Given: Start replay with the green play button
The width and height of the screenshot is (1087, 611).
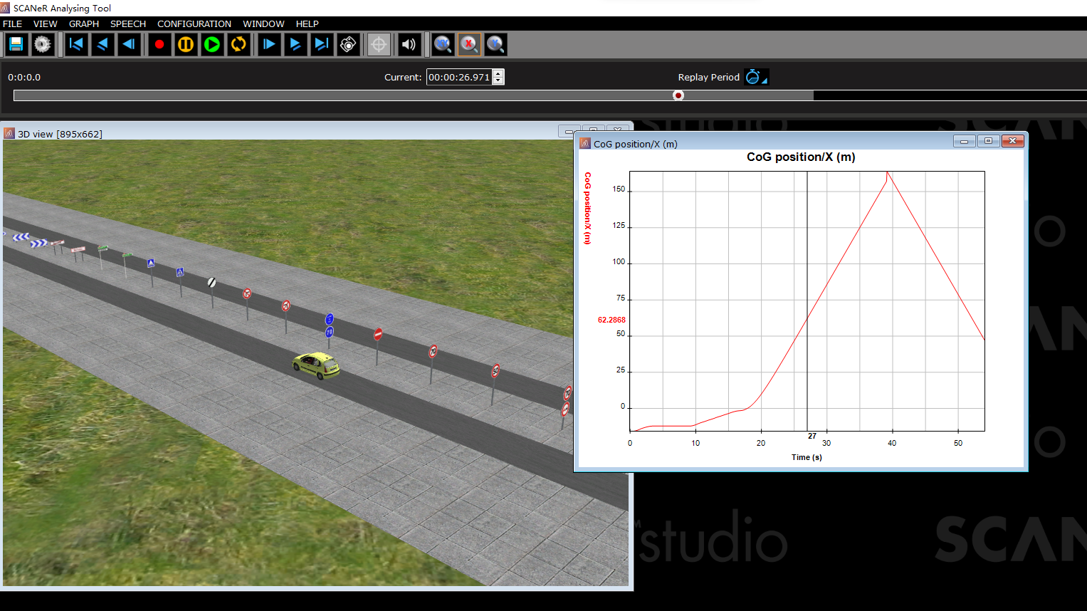Looking at the screenshot, I should (x=212, y=44).
